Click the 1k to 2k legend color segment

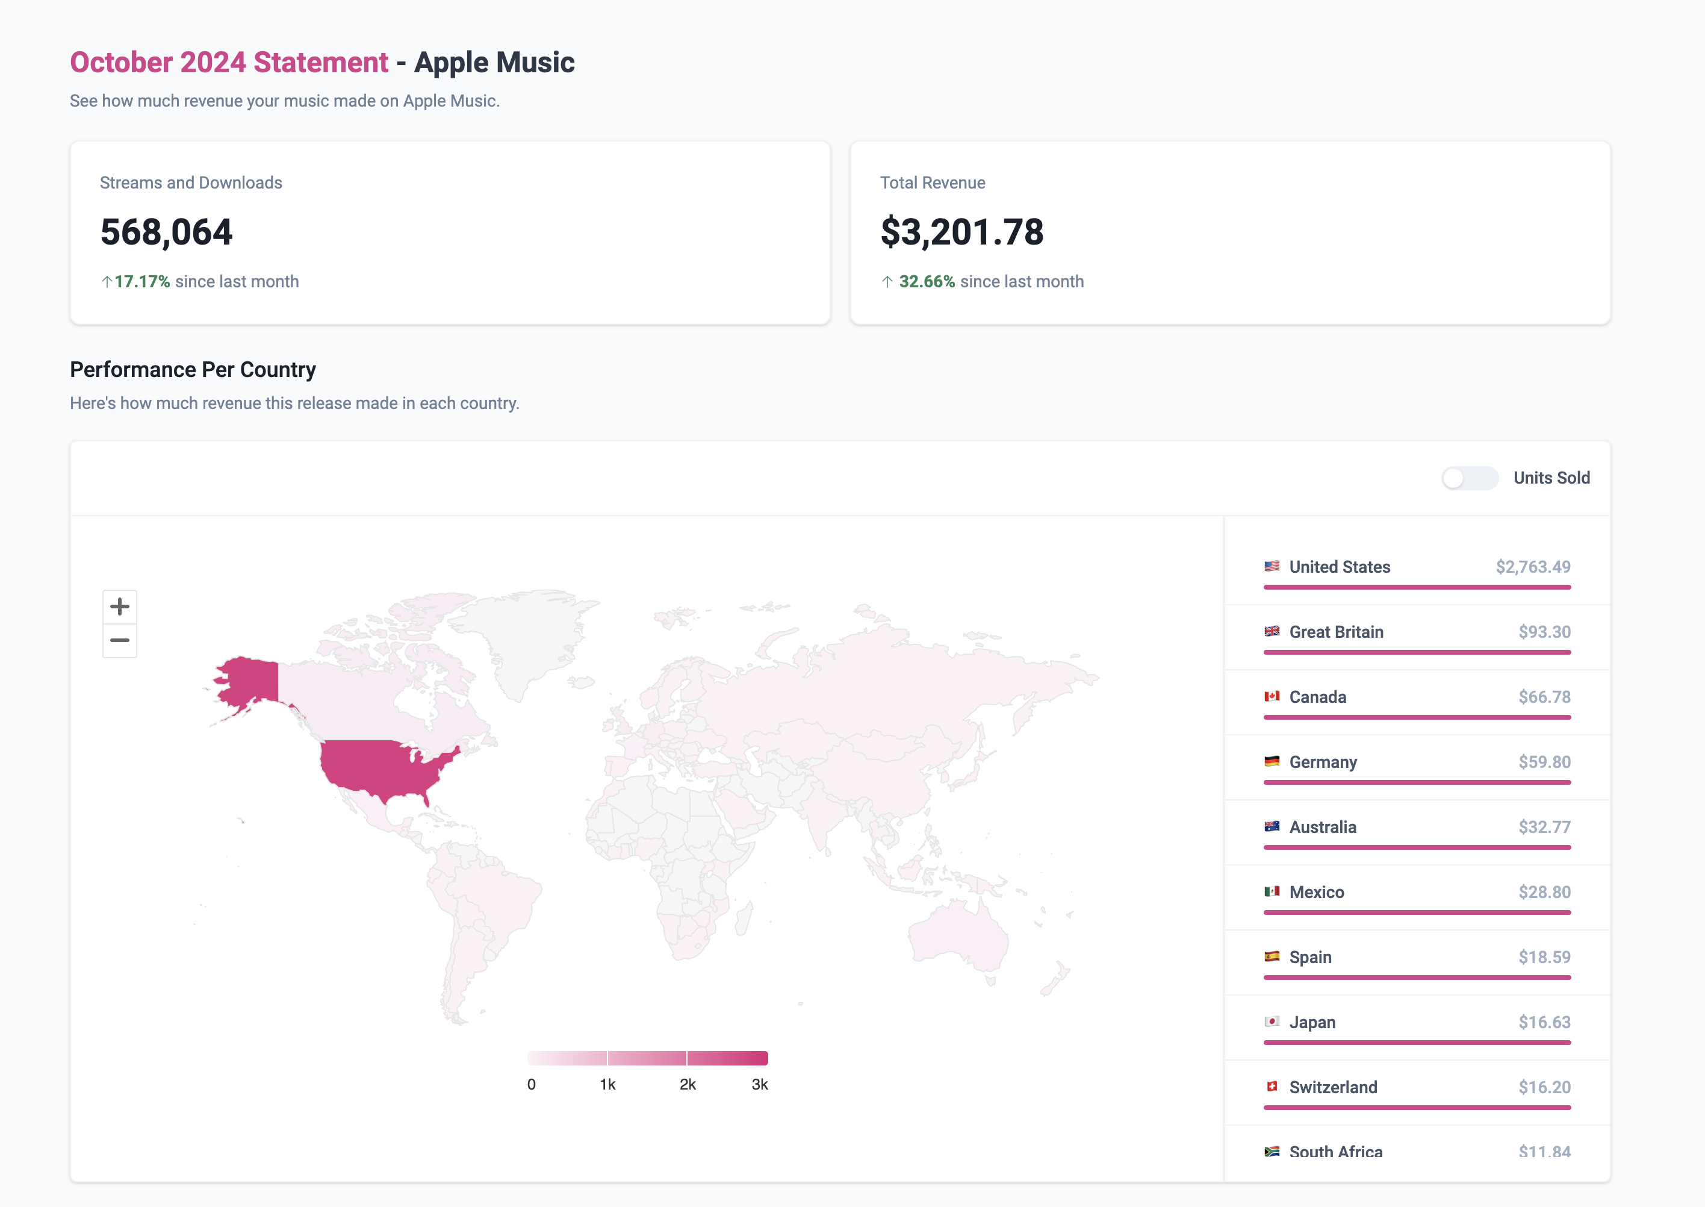click(x=647, y=1058)
